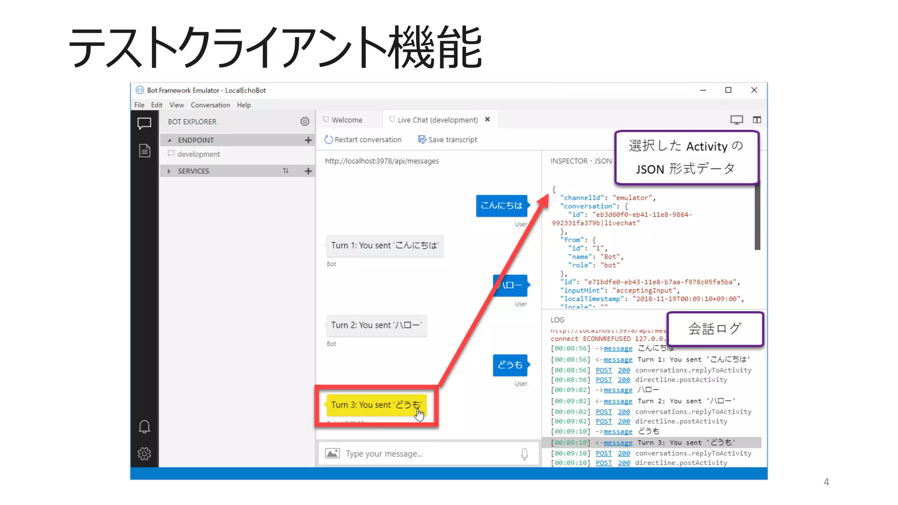The height and width of the screenshot is (505, 898).
Task: Toggle presentation mode monitor icon
Action: tap(736, 120)
